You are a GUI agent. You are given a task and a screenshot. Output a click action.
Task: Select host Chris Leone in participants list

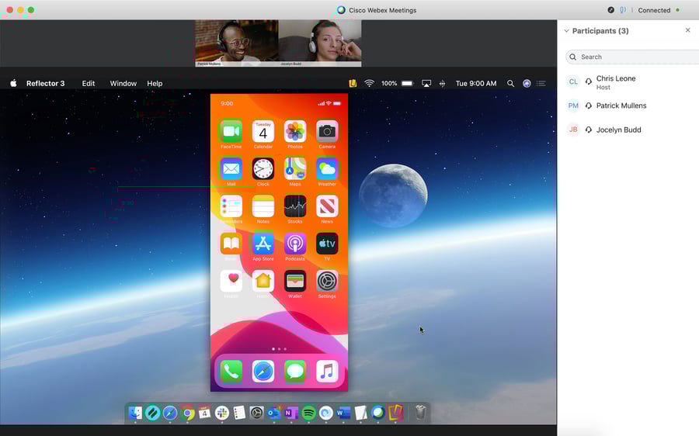coord(616,79)
